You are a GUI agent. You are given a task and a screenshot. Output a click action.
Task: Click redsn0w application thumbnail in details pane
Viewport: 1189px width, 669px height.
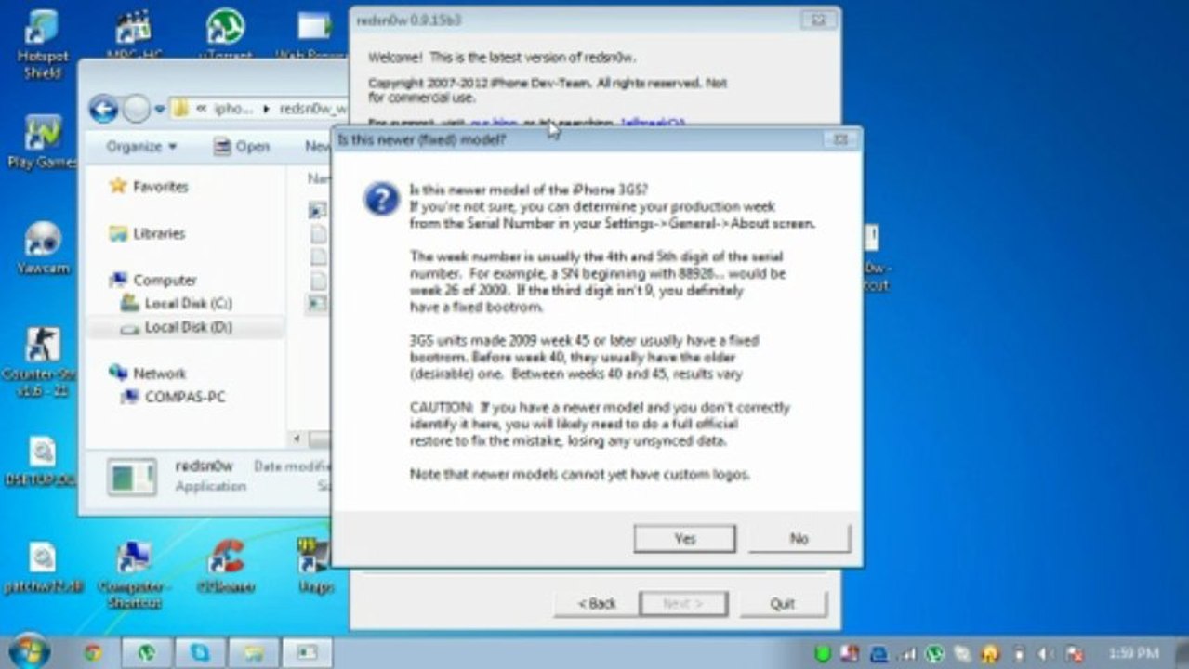point(132,477)
